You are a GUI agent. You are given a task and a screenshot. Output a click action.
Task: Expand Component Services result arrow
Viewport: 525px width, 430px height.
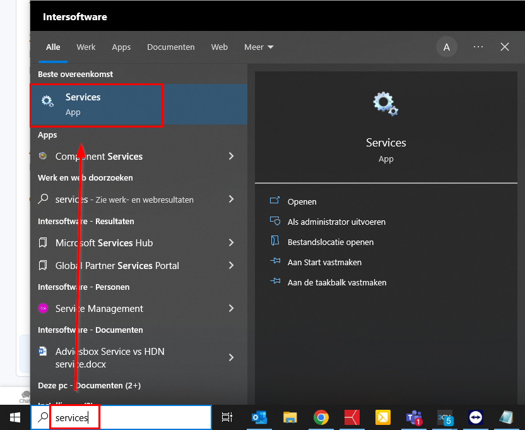click(231, 156)
